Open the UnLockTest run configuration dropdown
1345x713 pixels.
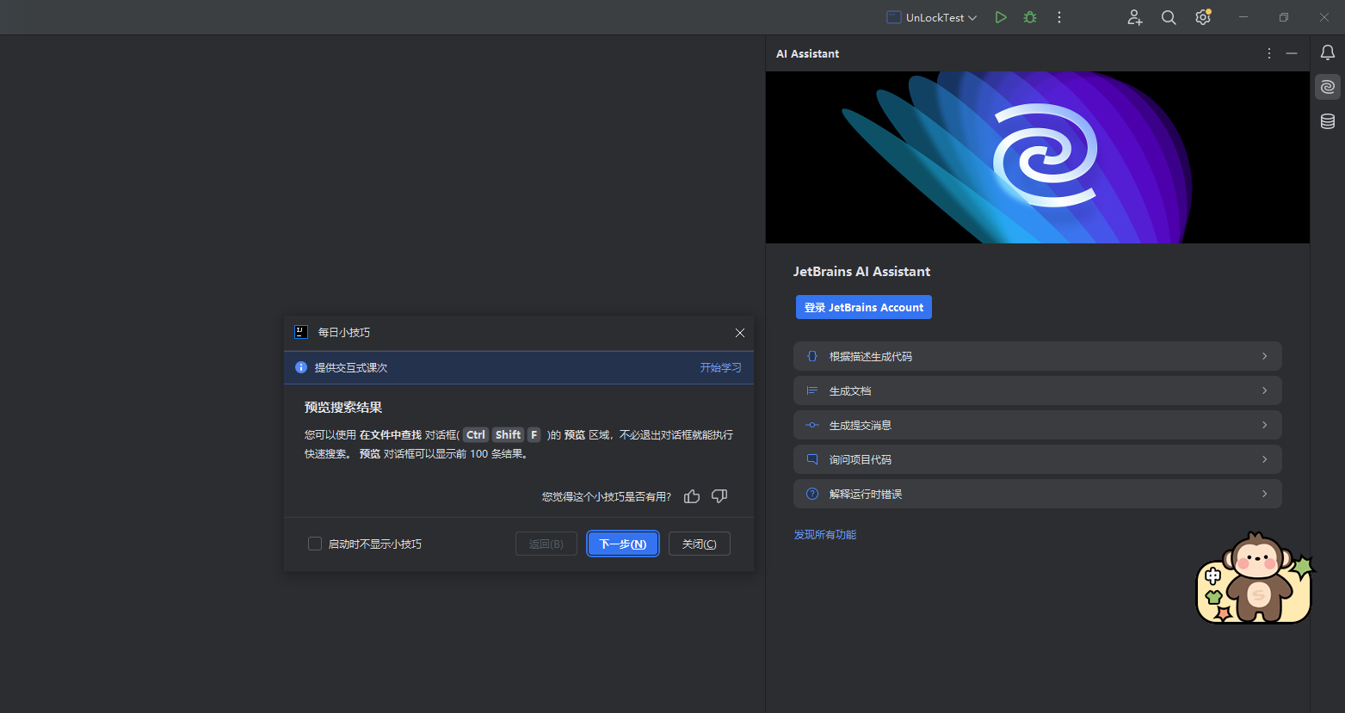click(x=932, y=17)
